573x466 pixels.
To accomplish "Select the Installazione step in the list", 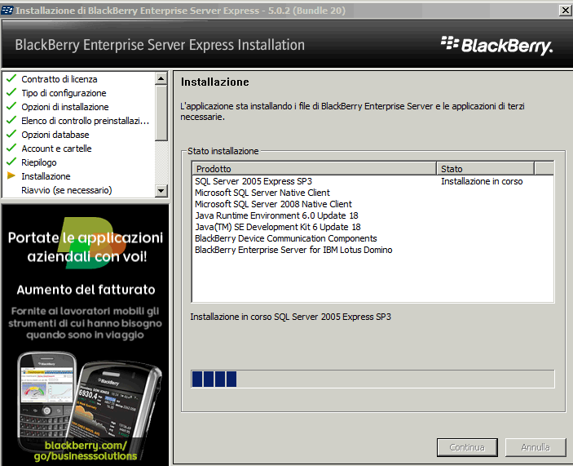I will point(46,176).
